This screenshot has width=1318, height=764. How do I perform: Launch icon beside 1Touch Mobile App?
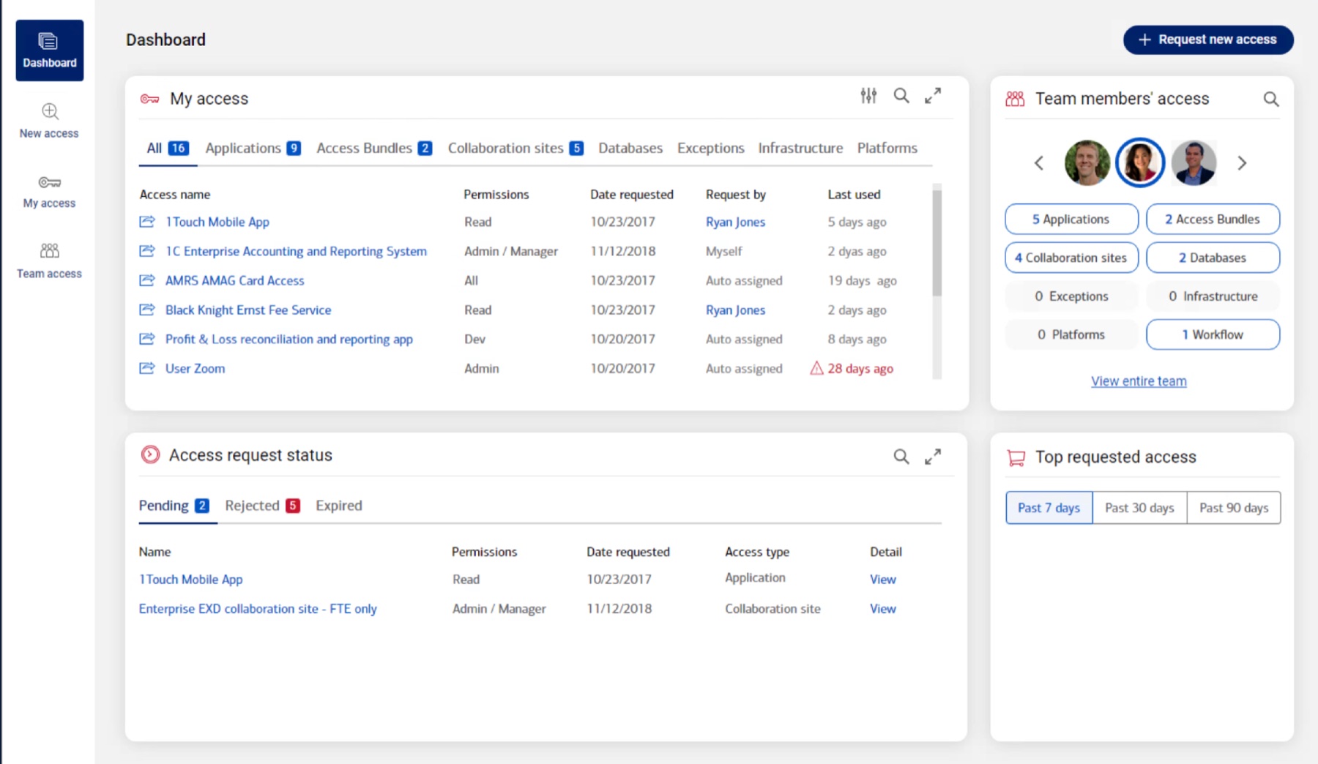click(x=147, y=222)
